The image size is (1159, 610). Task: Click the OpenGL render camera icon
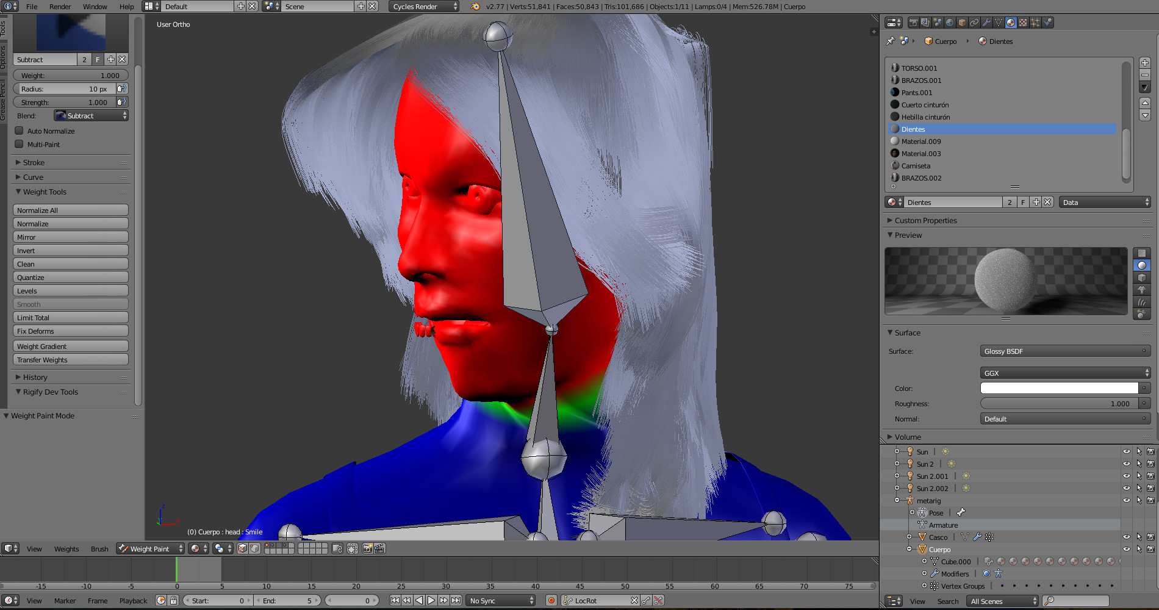(x=368, y=548)
